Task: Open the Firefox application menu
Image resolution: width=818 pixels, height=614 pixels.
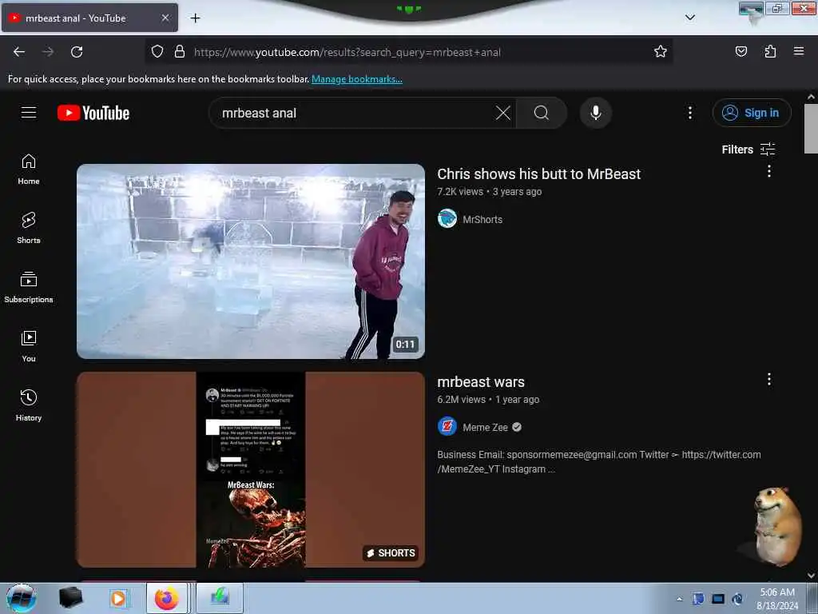Action: click(799, 51)
